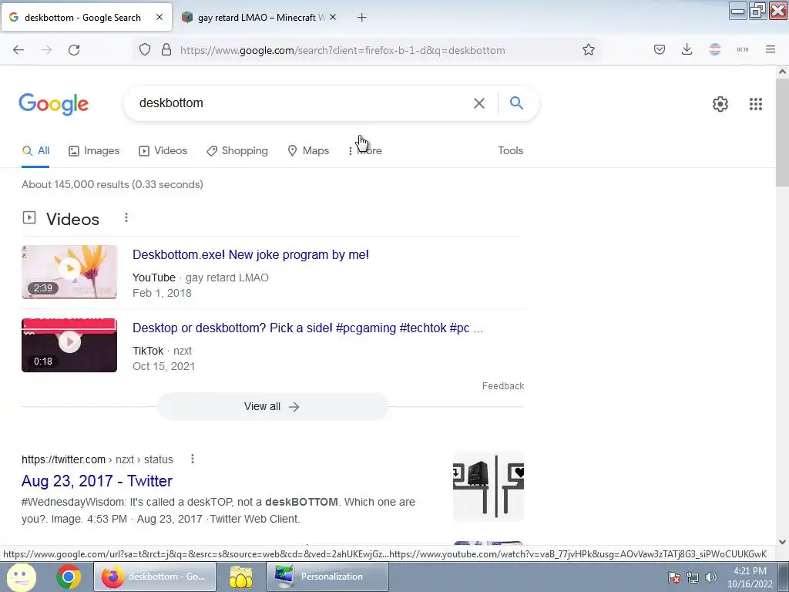
Task: Open 'Desktop or deskbottom? Pick a side' link
Action: tap(307, 328)
